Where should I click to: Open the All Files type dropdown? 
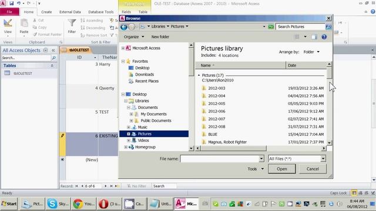point(323,159)
